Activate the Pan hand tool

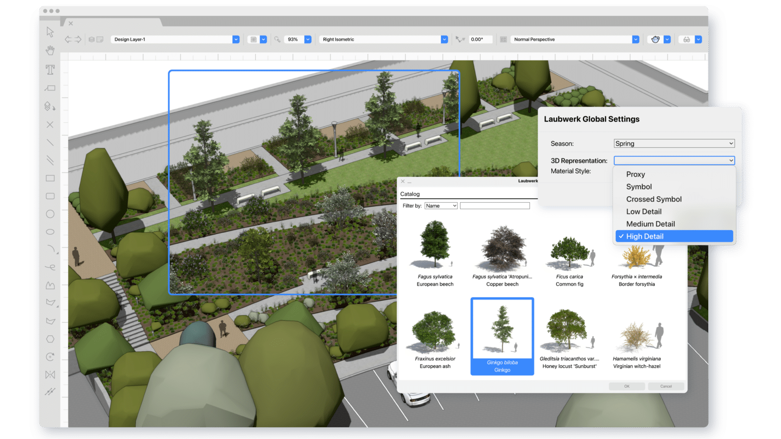click(50, 50)
